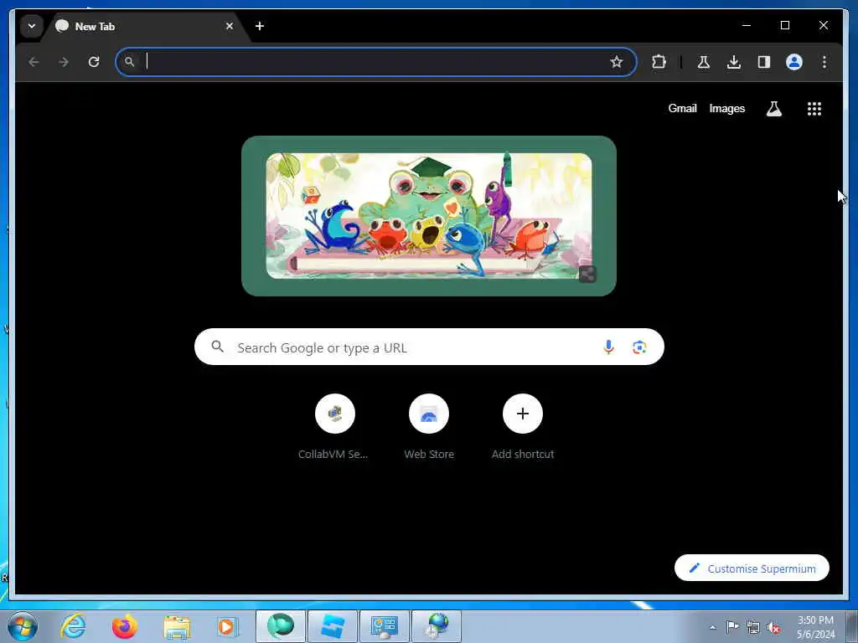The width and height of the screenshot is (858, 643).
Task: Open the three-dot browser menu
Action: tap(824, 62)
